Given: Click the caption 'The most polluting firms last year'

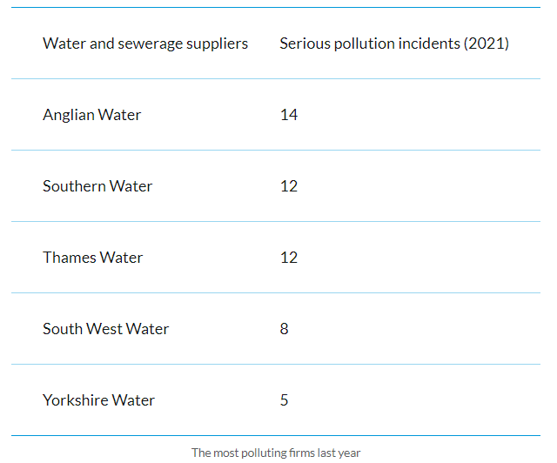Looking at the screenshot, I should click(276, 453).
